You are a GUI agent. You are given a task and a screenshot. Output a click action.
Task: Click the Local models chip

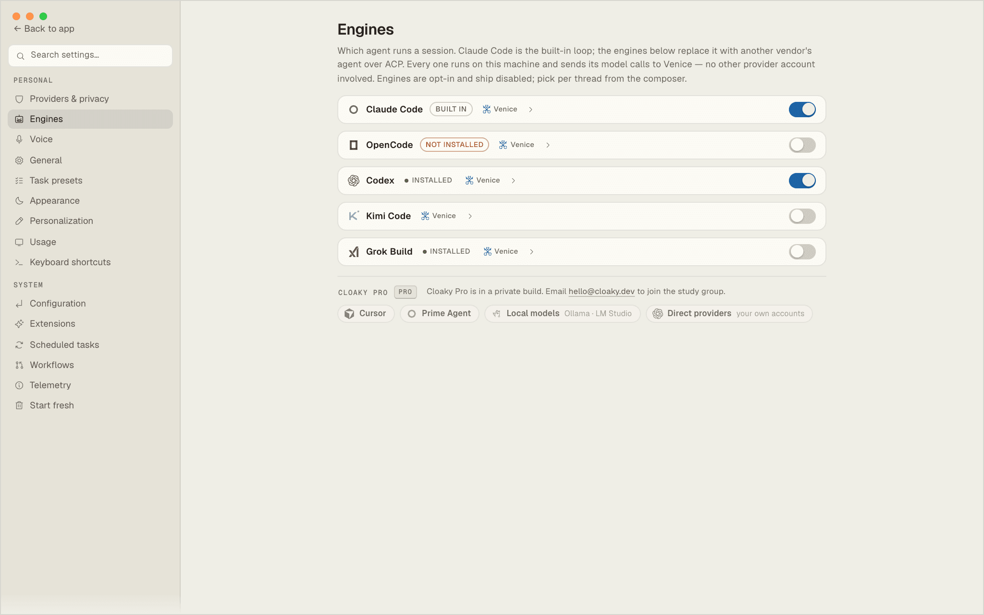pyautogui.click(x=562, y=314)
